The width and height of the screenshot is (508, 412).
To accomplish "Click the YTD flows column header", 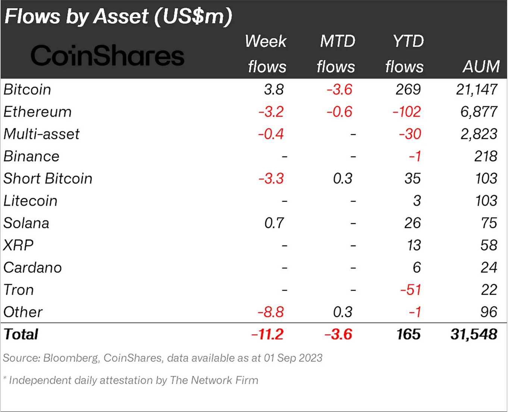I will tap(405, 54).
